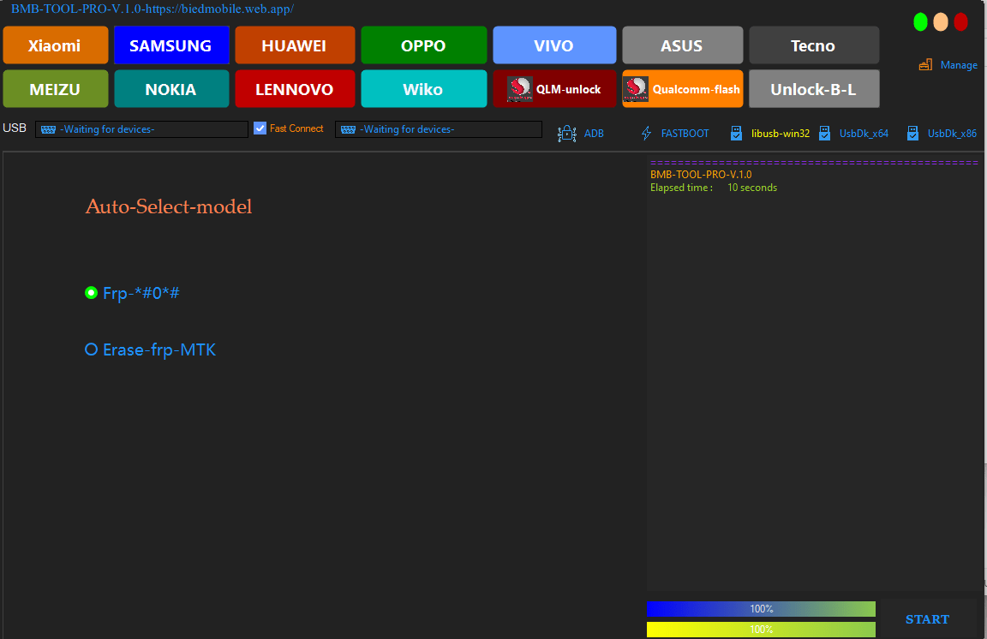Click the yellow 100% progress bar
This screenshot has width=987, height=639.
(761, 630)
